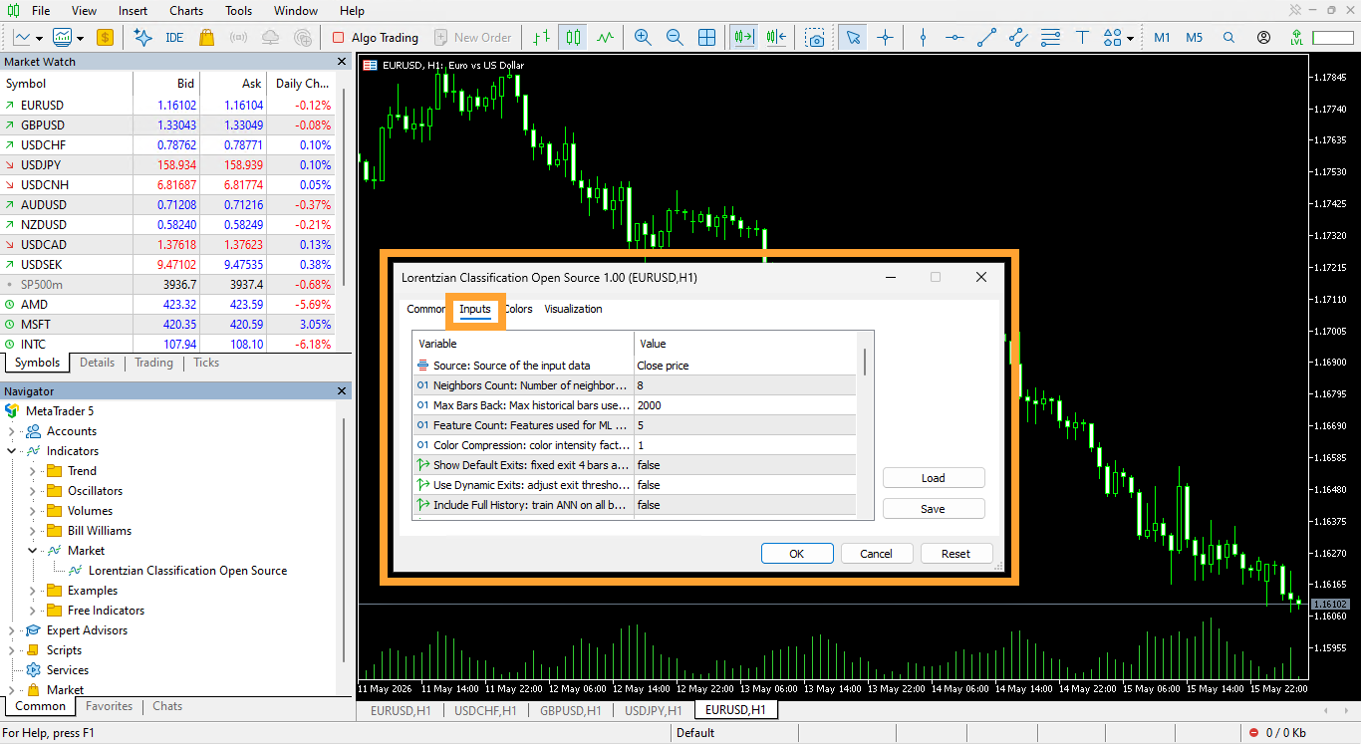Viewport: 1361px width, 744px height.
Task: Open templates dropdown arrow
Action: [81, 38]
